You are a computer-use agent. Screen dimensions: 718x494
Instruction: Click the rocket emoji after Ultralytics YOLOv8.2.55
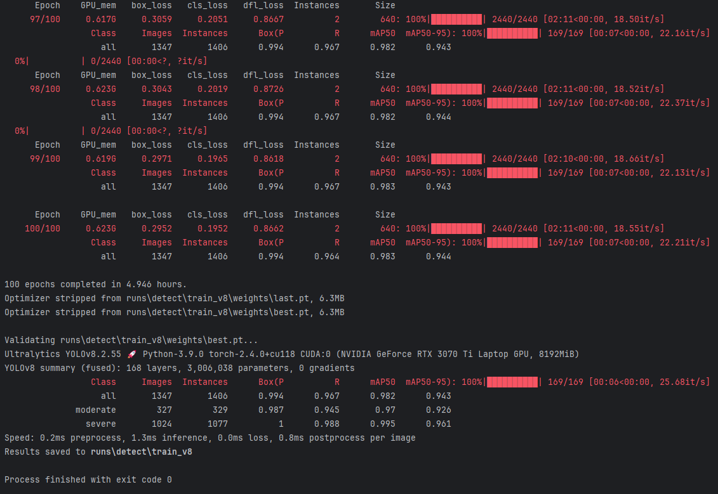click(x=132, y=354)
